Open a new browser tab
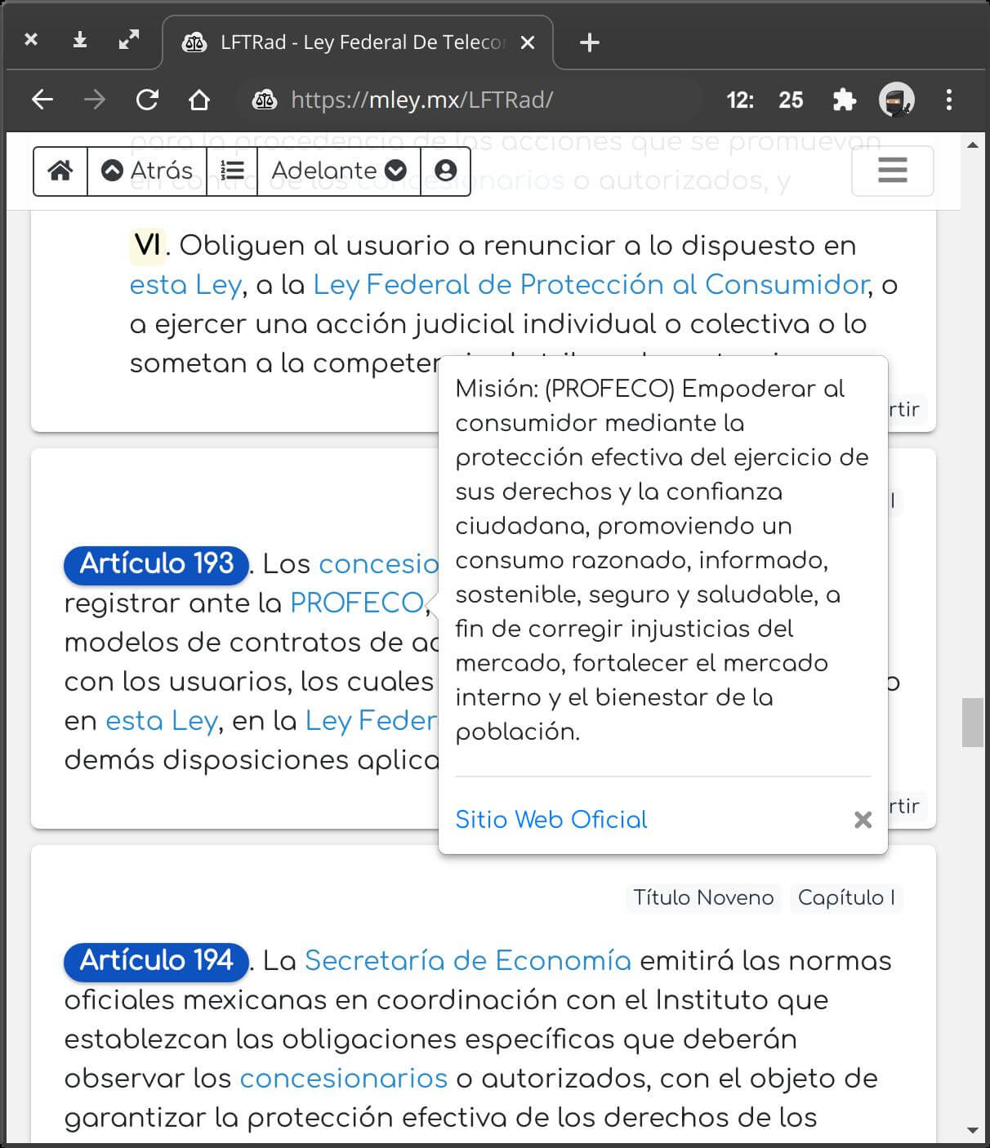The width and height of the screenshot is (990, 1148). coord(589,42)
